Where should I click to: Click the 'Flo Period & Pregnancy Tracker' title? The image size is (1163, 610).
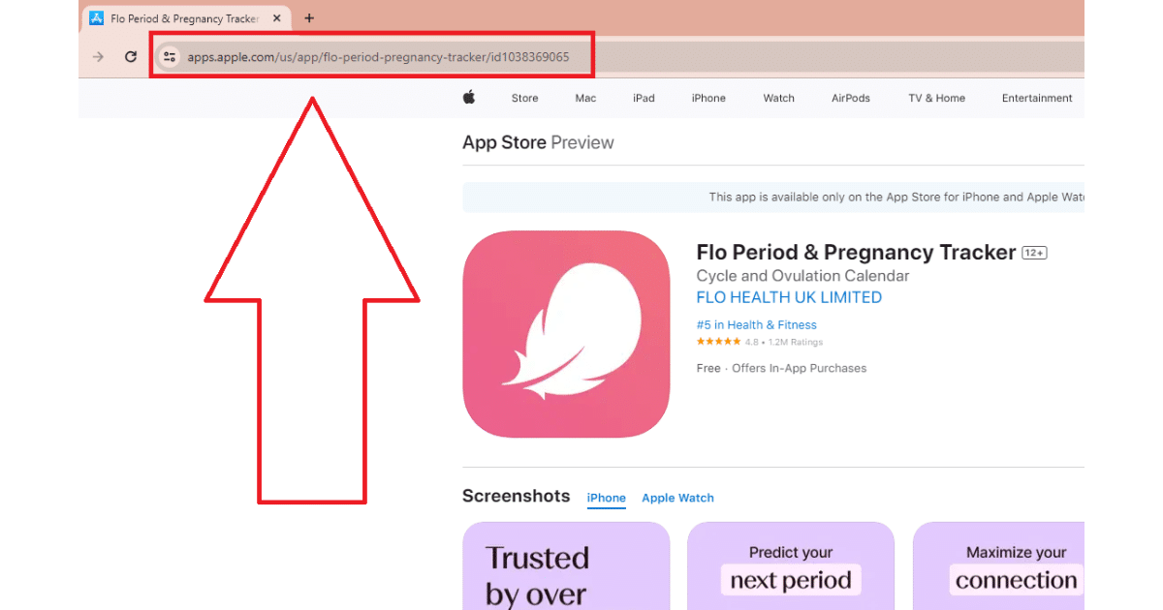click(856, 252)
